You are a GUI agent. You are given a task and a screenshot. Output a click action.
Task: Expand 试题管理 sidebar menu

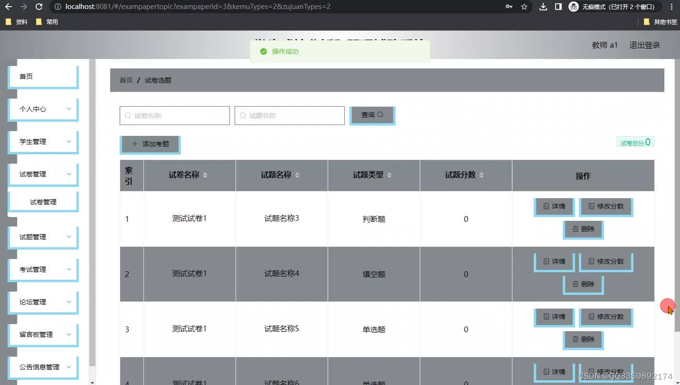[x=43, y=237]
